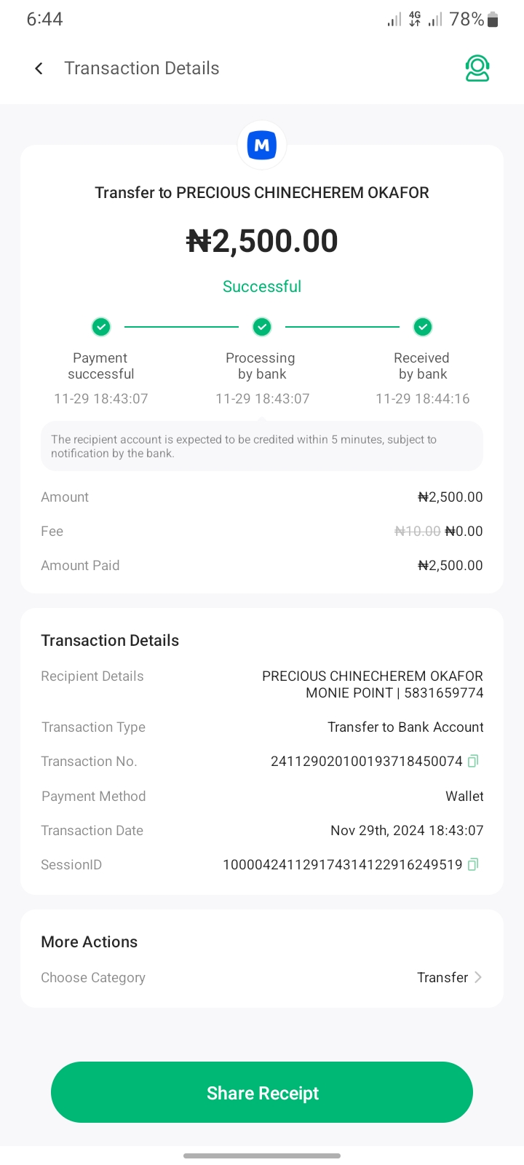Tap the transaction number 241129020100193718450074
The image size is (524, 1165).
(x=366, y=761)
